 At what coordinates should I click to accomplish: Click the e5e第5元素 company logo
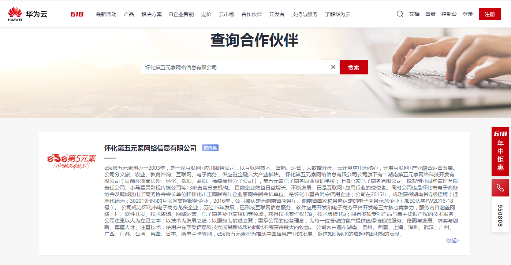click(71, 161)
